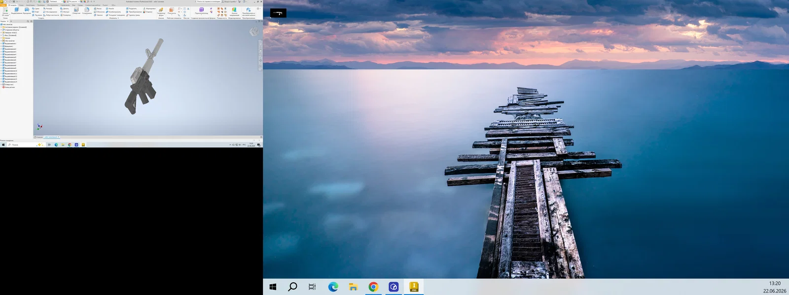Screen dimensions: 789x295
Task: Activate the m4a1 начатая.ipt document tab
Action: [51, 137]
